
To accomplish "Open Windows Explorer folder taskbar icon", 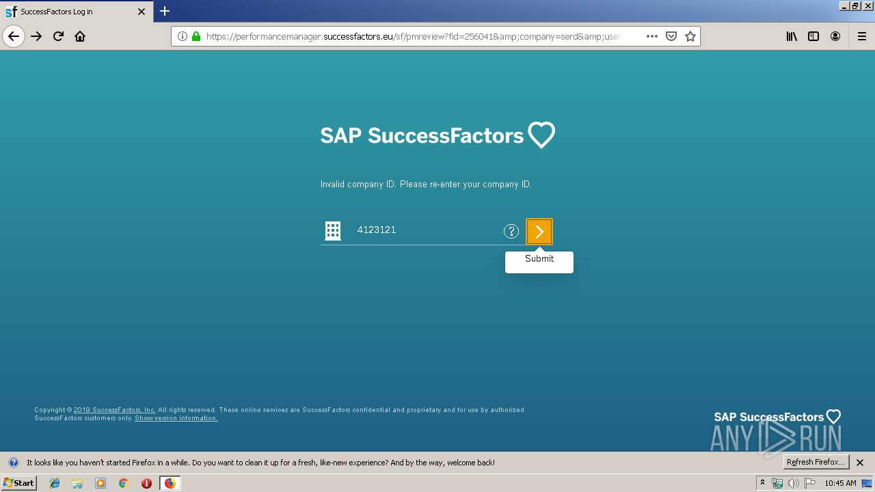I will click(77, 483).
